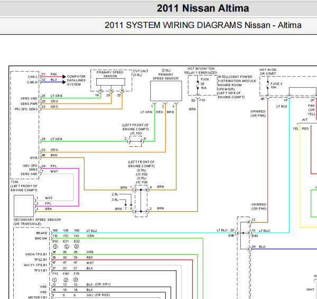Viewport: 317px width, 299px height.
Task: Click the A/T label above the YEL and RED wires
Action: (x=305, y=120)
